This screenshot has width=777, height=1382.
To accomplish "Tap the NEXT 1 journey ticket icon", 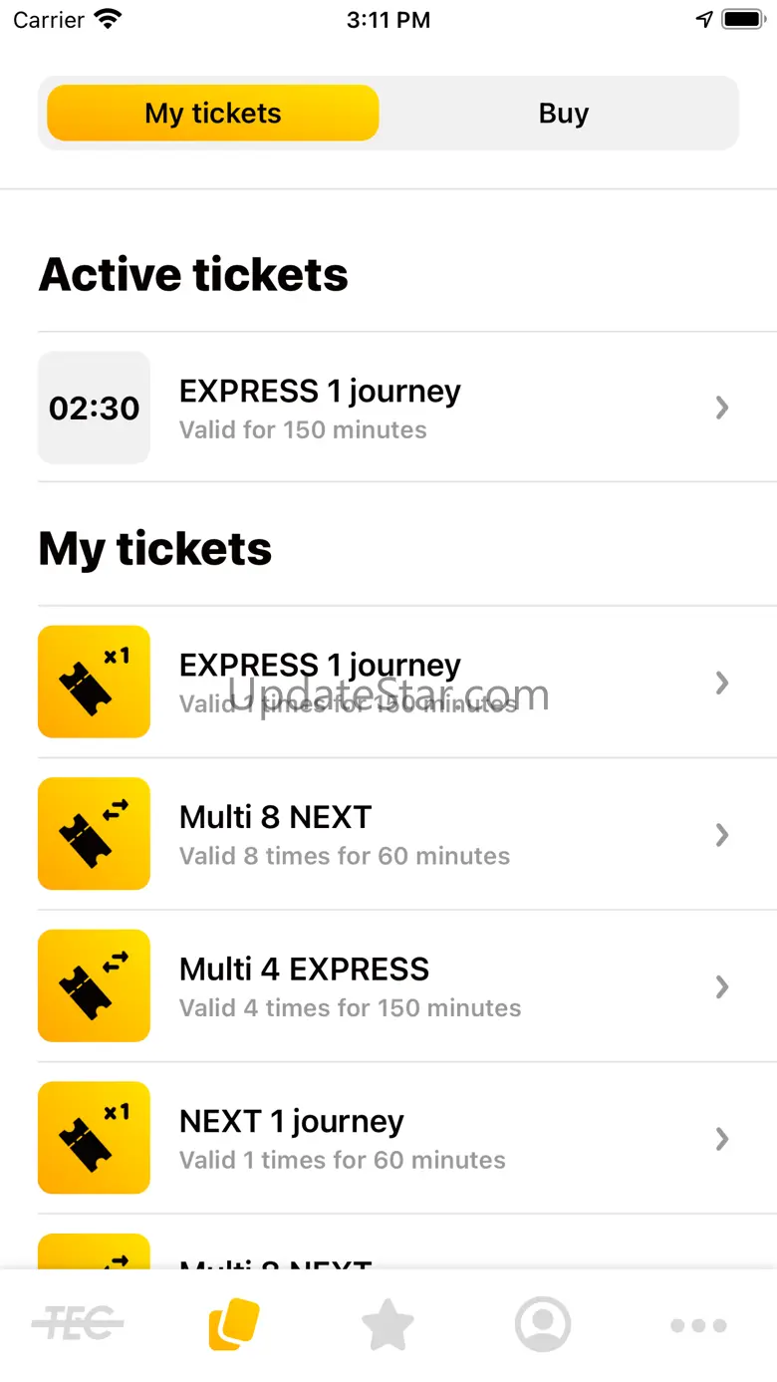I will [x=94, y=1138].
